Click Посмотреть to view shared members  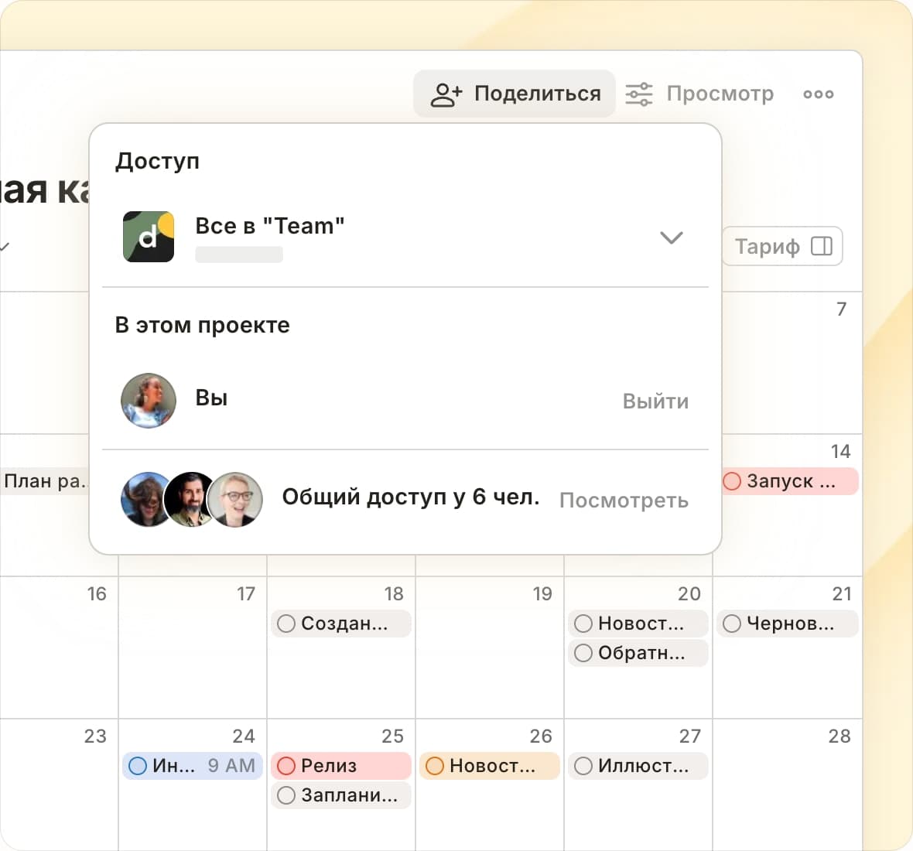pyautogui.click(x=624, y=501)
